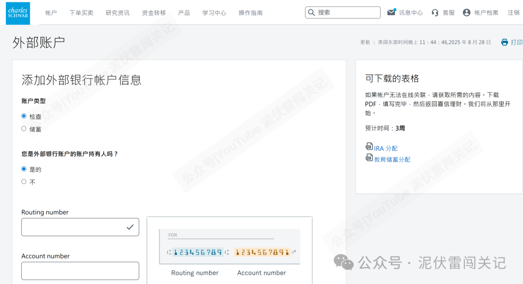The height and width of the screenshot is (284, 523).
Task: Click the Charles Schwab logo
Action: (x=17, y=13)
